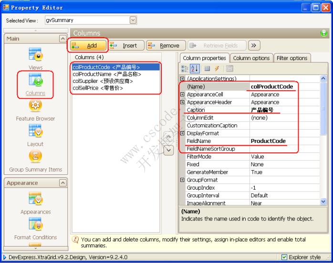Select colSupplier in the columns list
The width and height of the screenshot is (333, 263).
click(103, 81)
